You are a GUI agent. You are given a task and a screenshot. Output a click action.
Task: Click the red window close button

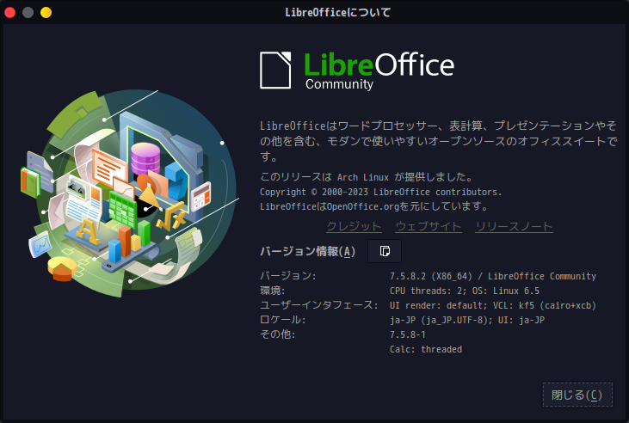tap(10, 12)
